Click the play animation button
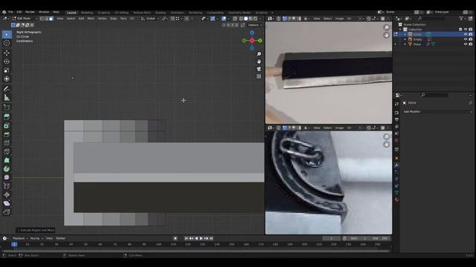476x267 pixels. (202, 239)
